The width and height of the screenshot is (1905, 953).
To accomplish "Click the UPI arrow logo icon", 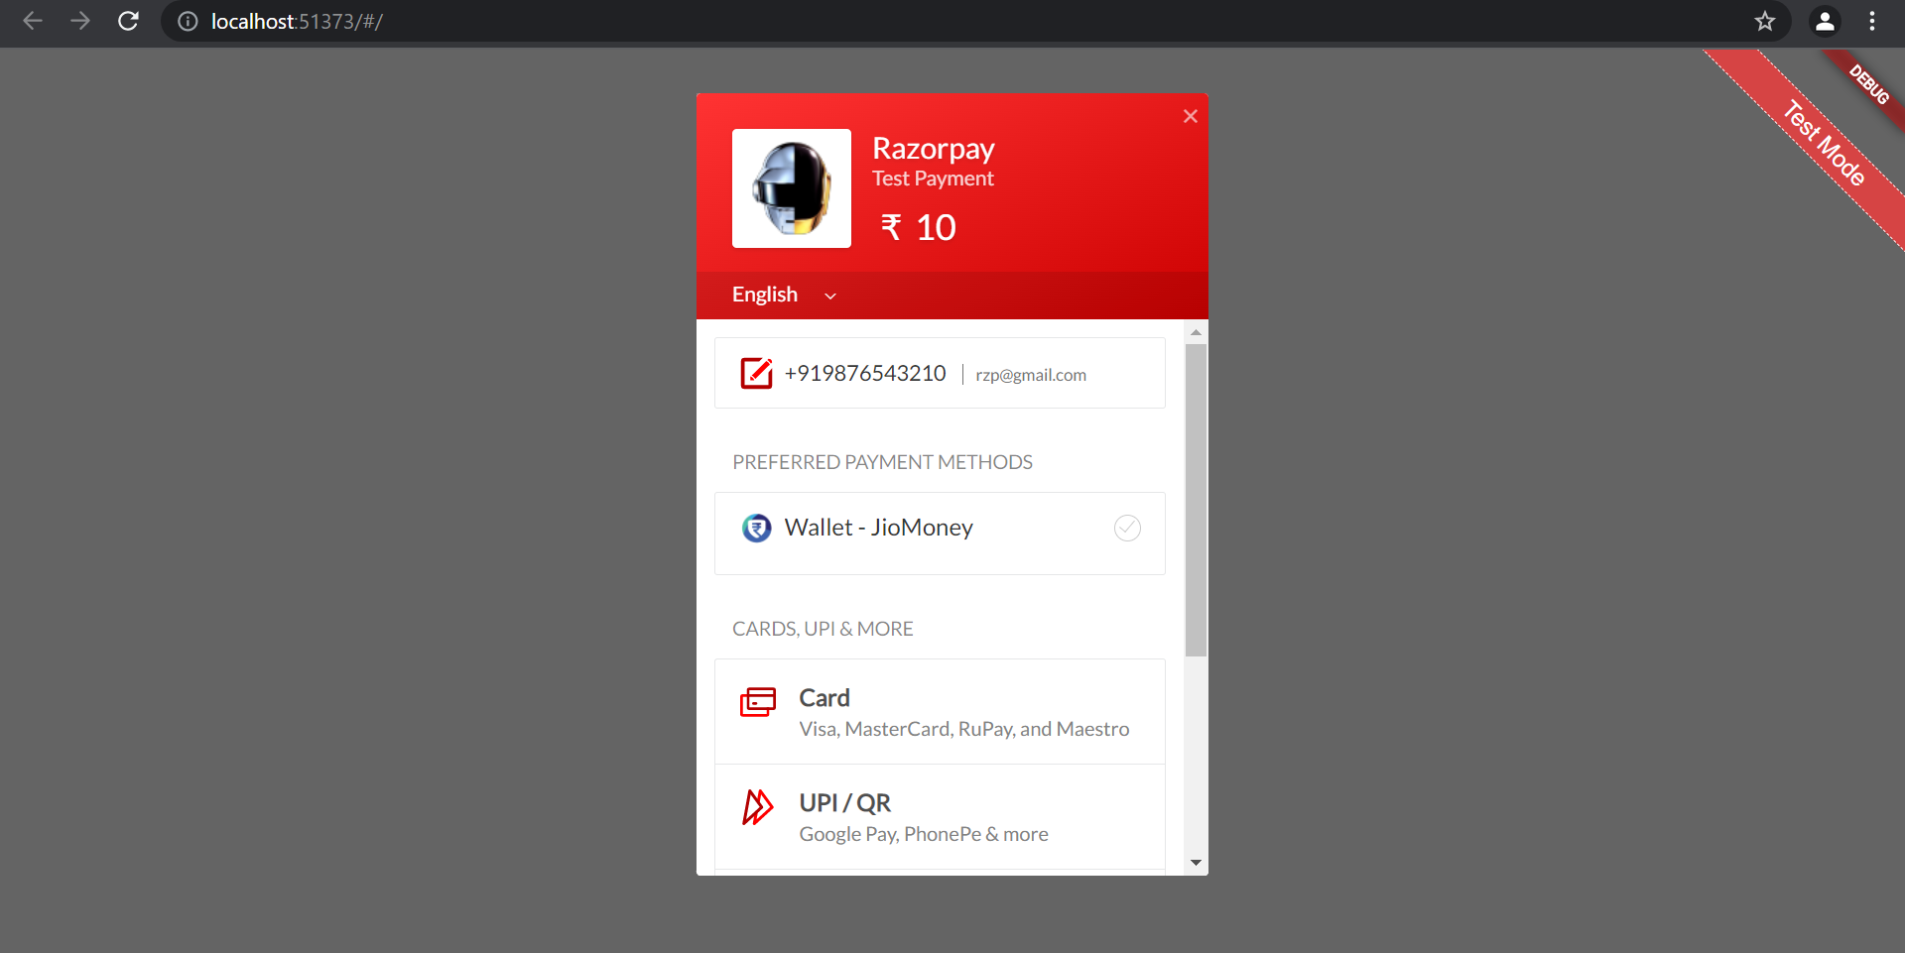I will click(x=758, y=807).
